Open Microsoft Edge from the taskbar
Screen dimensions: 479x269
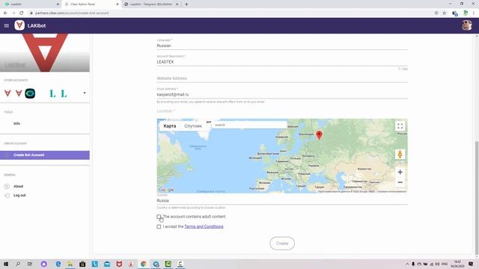pos(58,264)
